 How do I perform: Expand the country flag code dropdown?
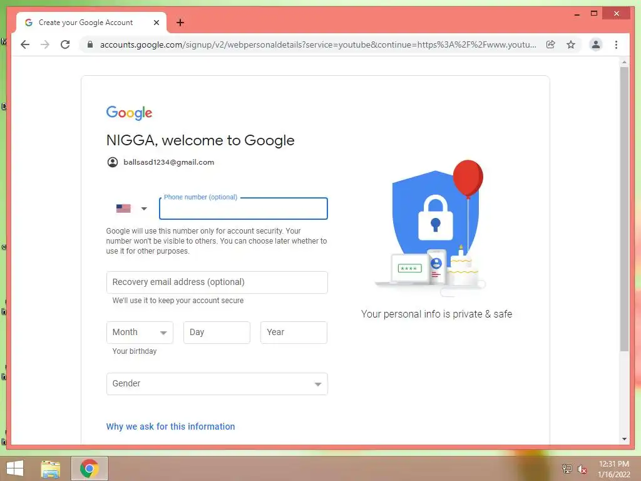tap(131, 209)
